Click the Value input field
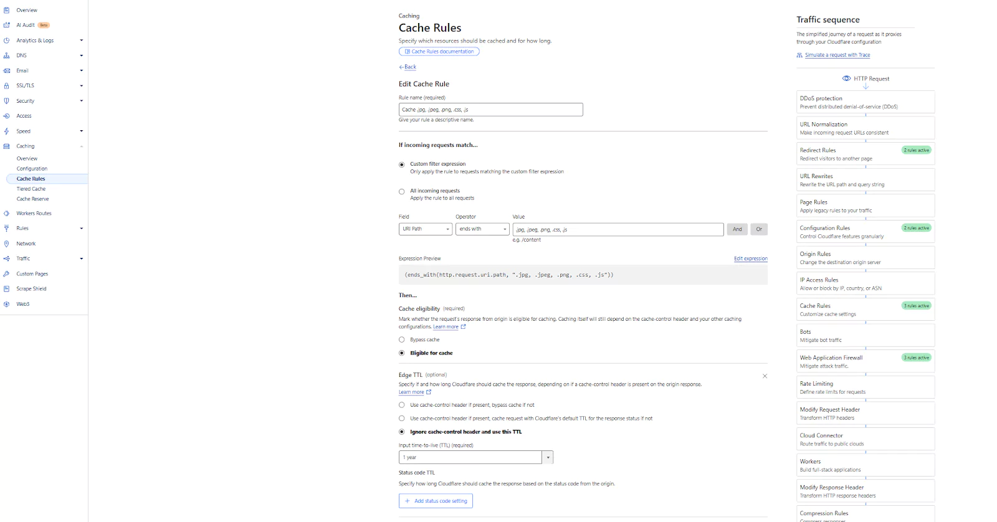Viewport: 997px width, 522px height. coord(618,229)
